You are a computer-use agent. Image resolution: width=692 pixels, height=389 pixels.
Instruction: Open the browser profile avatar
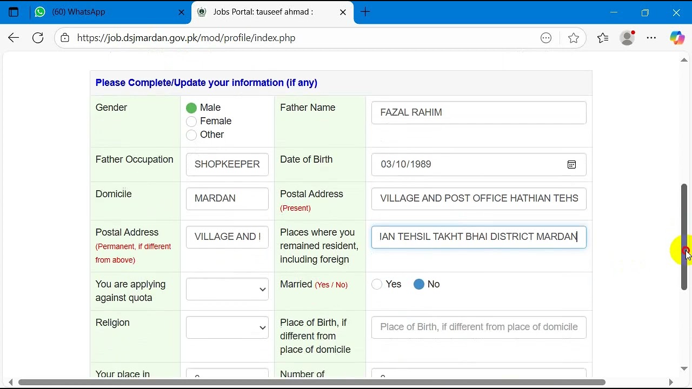click(628, 38)
